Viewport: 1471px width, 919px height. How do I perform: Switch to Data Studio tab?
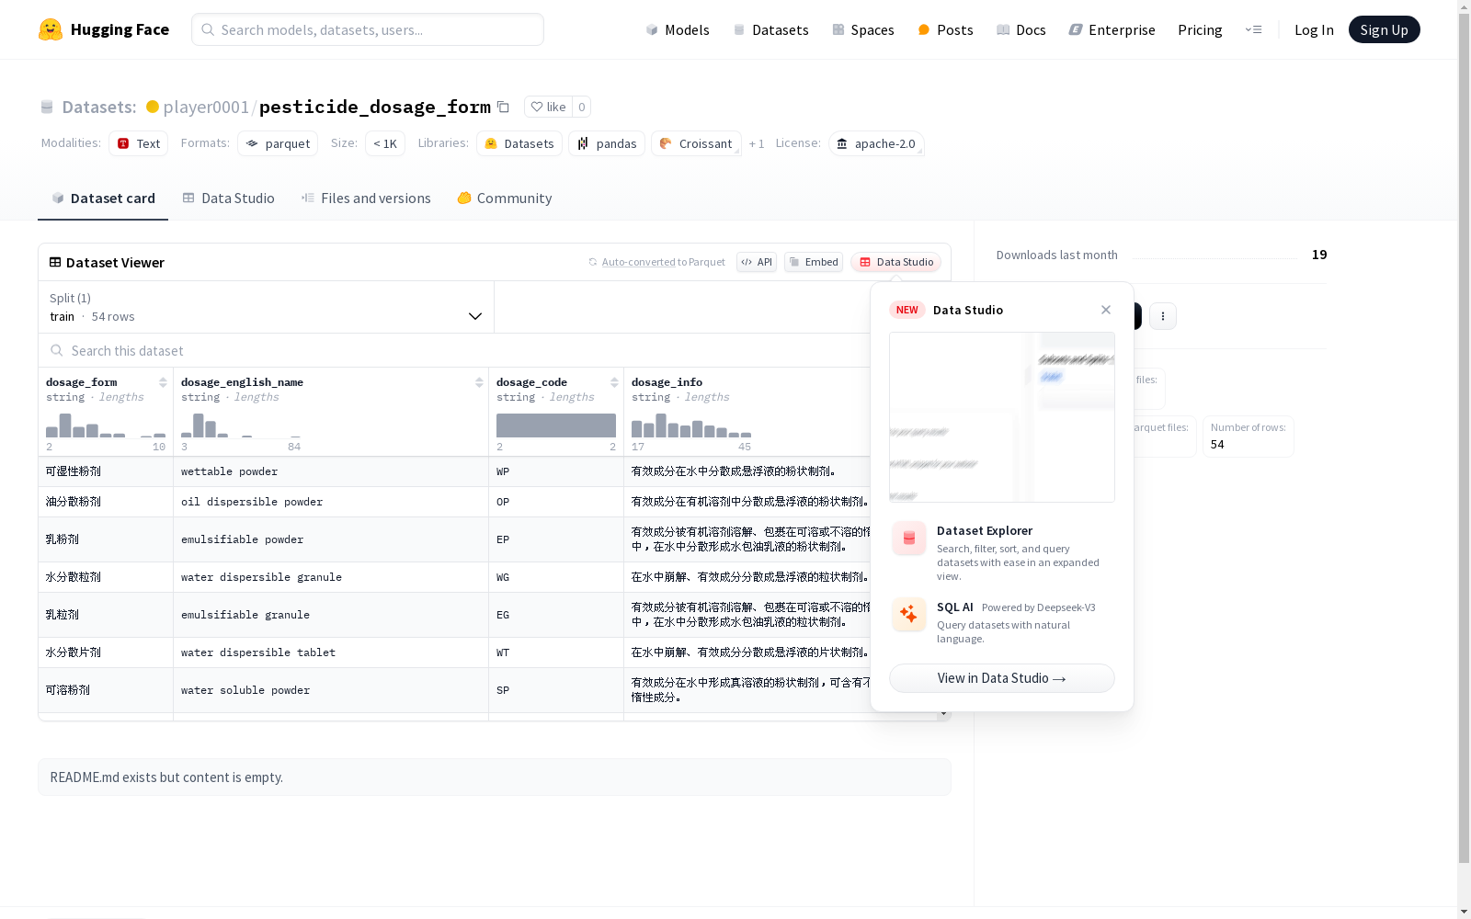(x=228, y=199)
